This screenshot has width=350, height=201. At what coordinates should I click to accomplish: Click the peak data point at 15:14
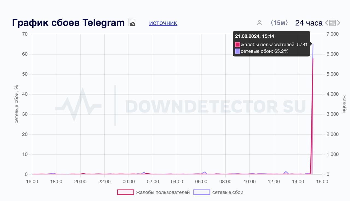[x=313, y=58]
